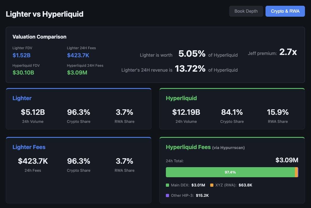
Task: Click the Lighter Fees card heading
Action: (x=29, y=147)
